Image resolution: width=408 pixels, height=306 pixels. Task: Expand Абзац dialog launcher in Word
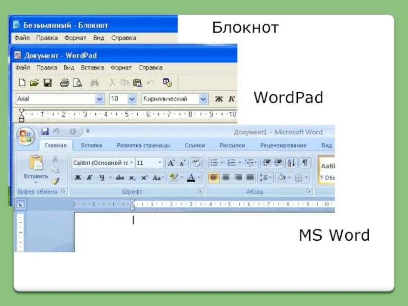pyautogui.click(x=309, y=191)
